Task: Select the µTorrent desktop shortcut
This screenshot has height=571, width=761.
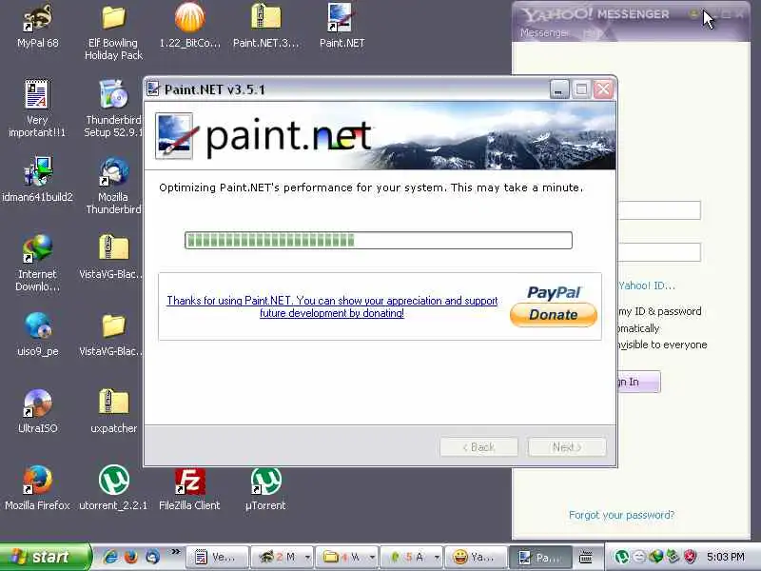Action: click(x=266, y=488)
